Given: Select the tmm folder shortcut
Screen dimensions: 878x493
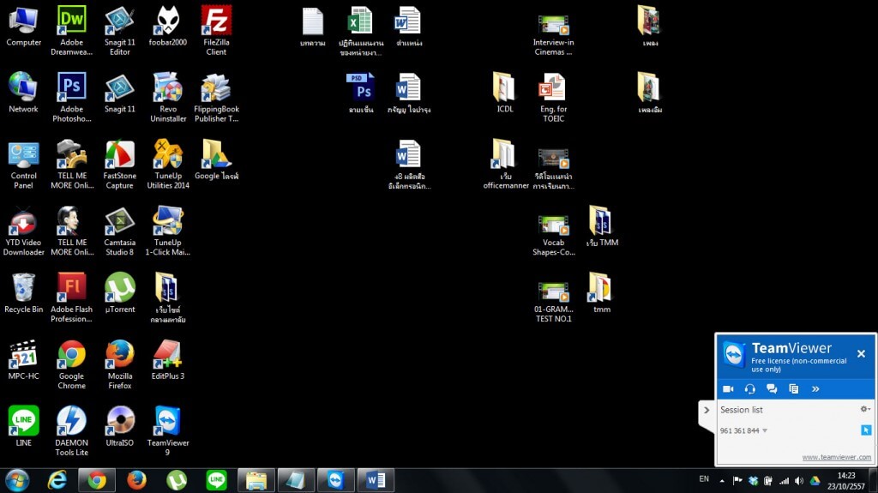Looking at the screenshot, I should point(601,293).
